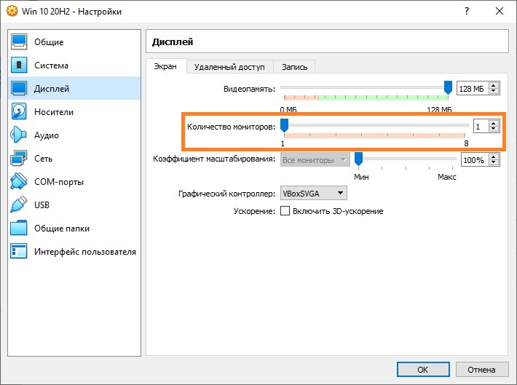The image size is (517, 385).
Task: Click the COM-порты connector icon
Action: [x=20, y=182]
